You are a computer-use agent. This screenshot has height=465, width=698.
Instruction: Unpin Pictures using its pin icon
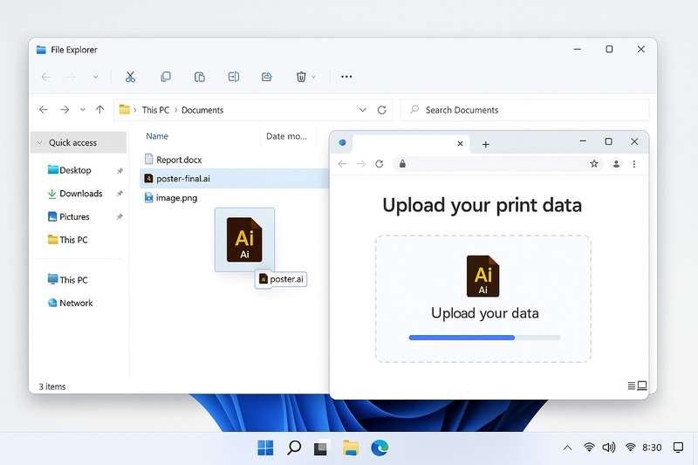click(x=120, y=216)
